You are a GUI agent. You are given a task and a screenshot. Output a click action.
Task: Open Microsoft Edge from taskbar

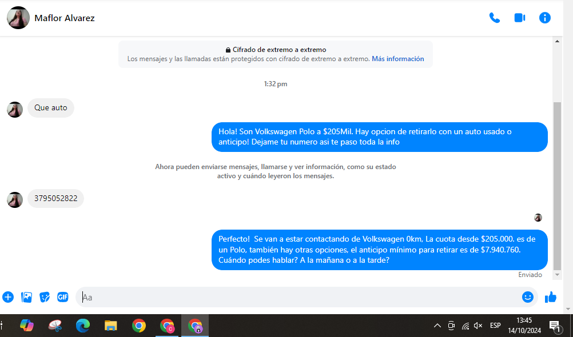[x=83, y=326]
